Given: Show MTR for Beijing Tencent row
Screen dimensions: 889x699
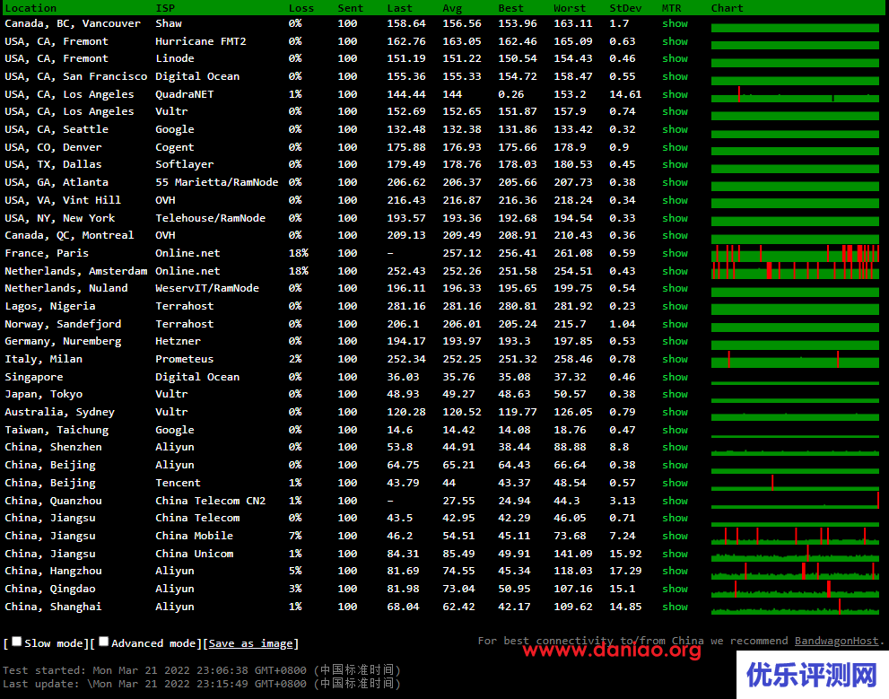Looking at the screenshot, I should 675,483.
